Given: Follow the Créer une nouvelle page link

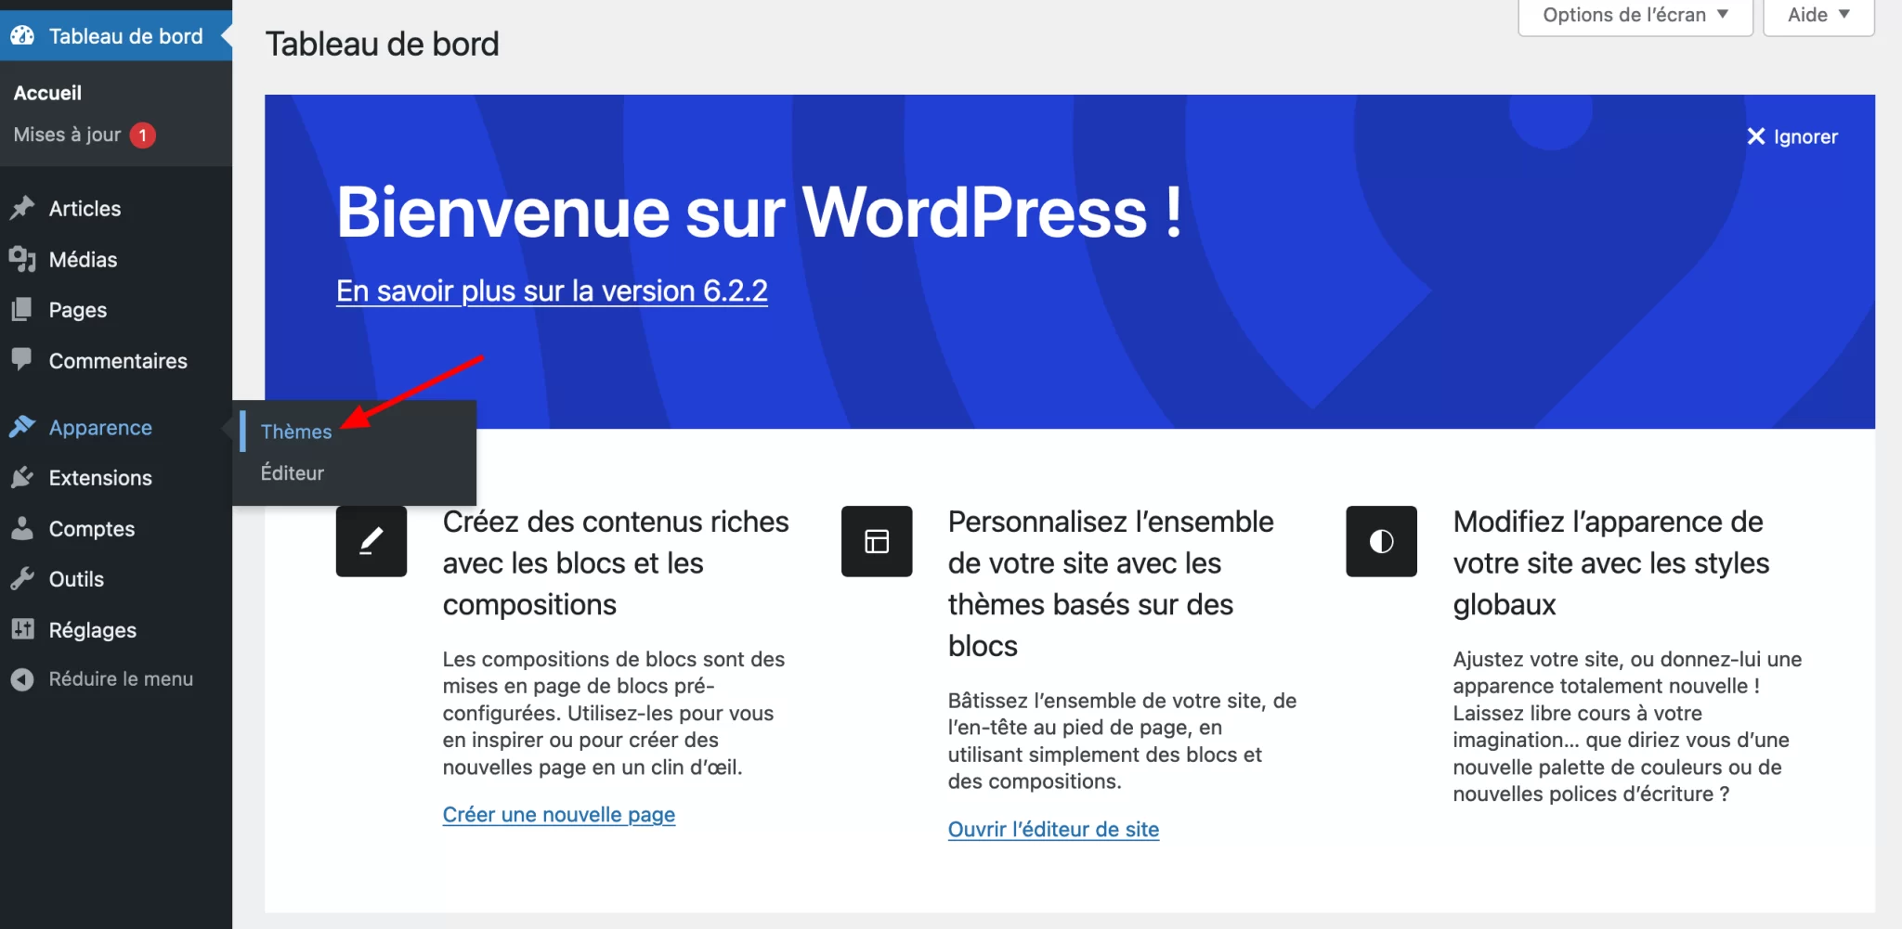Looking at the screenshot, I should tap(558, 815).
